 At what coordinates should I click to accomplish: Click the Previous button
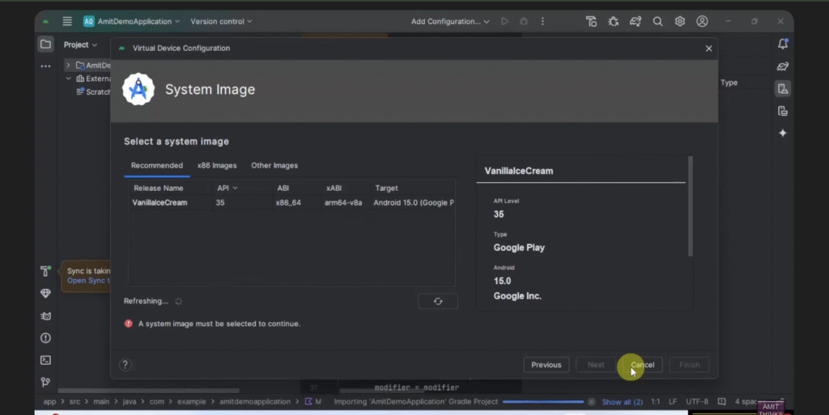(x=546, y=365)
